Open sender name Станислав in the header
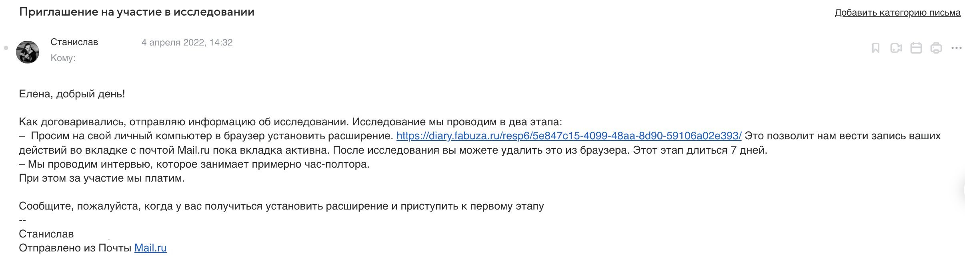 click(74, 42)
